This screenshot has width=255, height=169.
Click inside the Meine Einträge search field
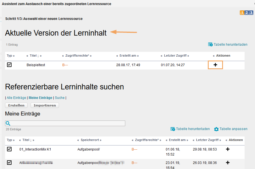[x=65, y=123]
